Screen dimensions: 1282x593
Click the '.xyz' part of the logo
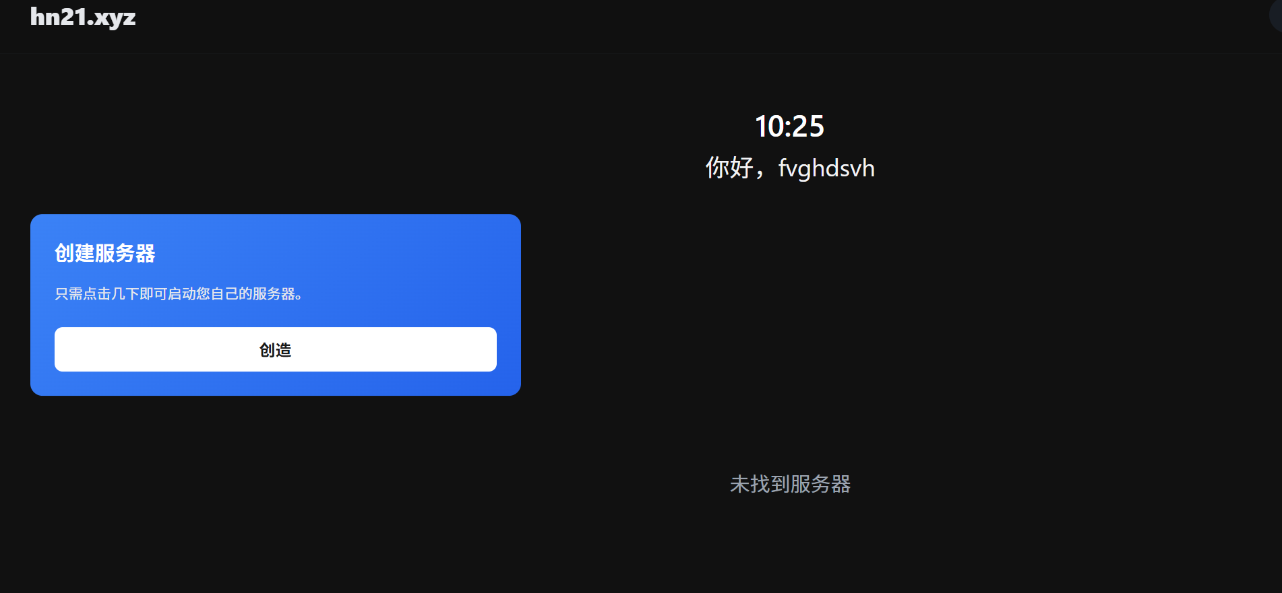point(111,18)
